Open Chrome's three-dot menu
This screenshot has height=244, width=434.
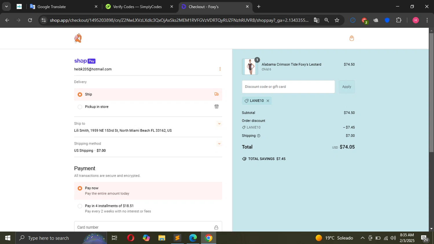tap(427, 20)
